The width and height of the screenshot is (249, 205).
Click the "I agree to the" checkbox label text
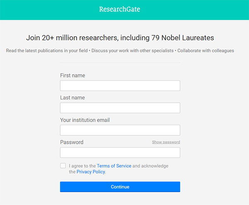(x=82, y=166)
